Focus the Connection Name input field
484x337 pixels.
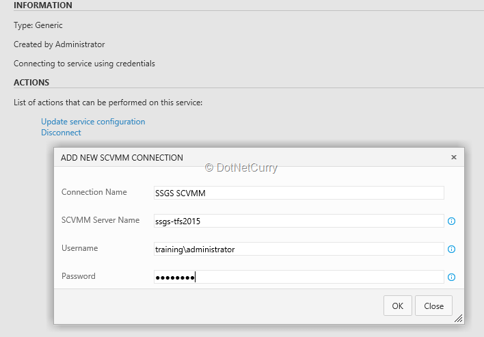299,193
